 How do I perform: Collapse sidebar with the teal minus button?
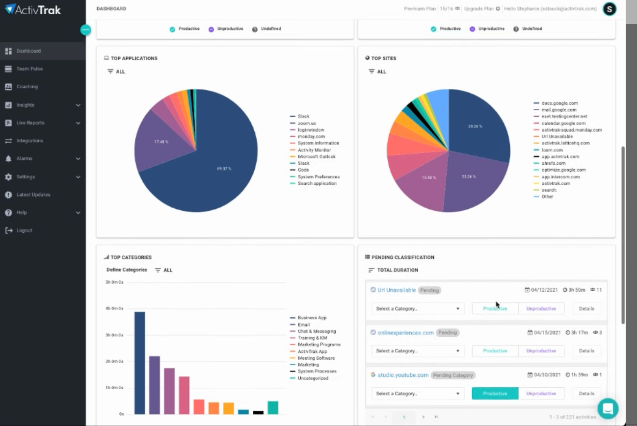[x=85, y=30]
